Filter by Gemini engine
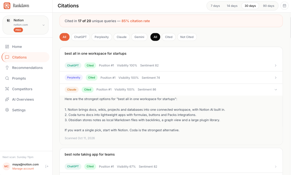This screenshot has height=175, width=291. click(x=139, y=37)
